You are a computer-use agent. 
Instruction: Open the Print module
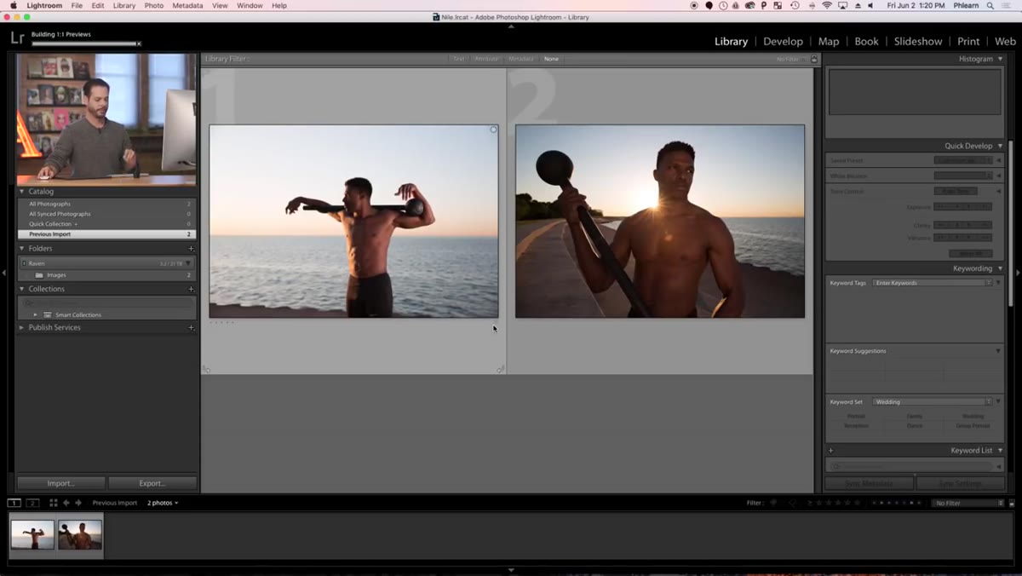pyautogui.click(x=968, y=41)
